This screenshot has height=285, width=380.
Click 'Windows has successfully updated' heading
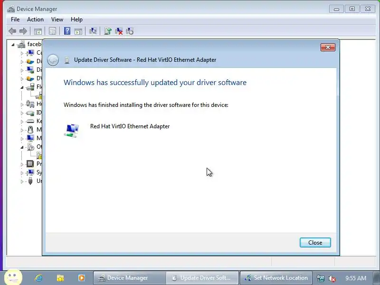(155, 82)
